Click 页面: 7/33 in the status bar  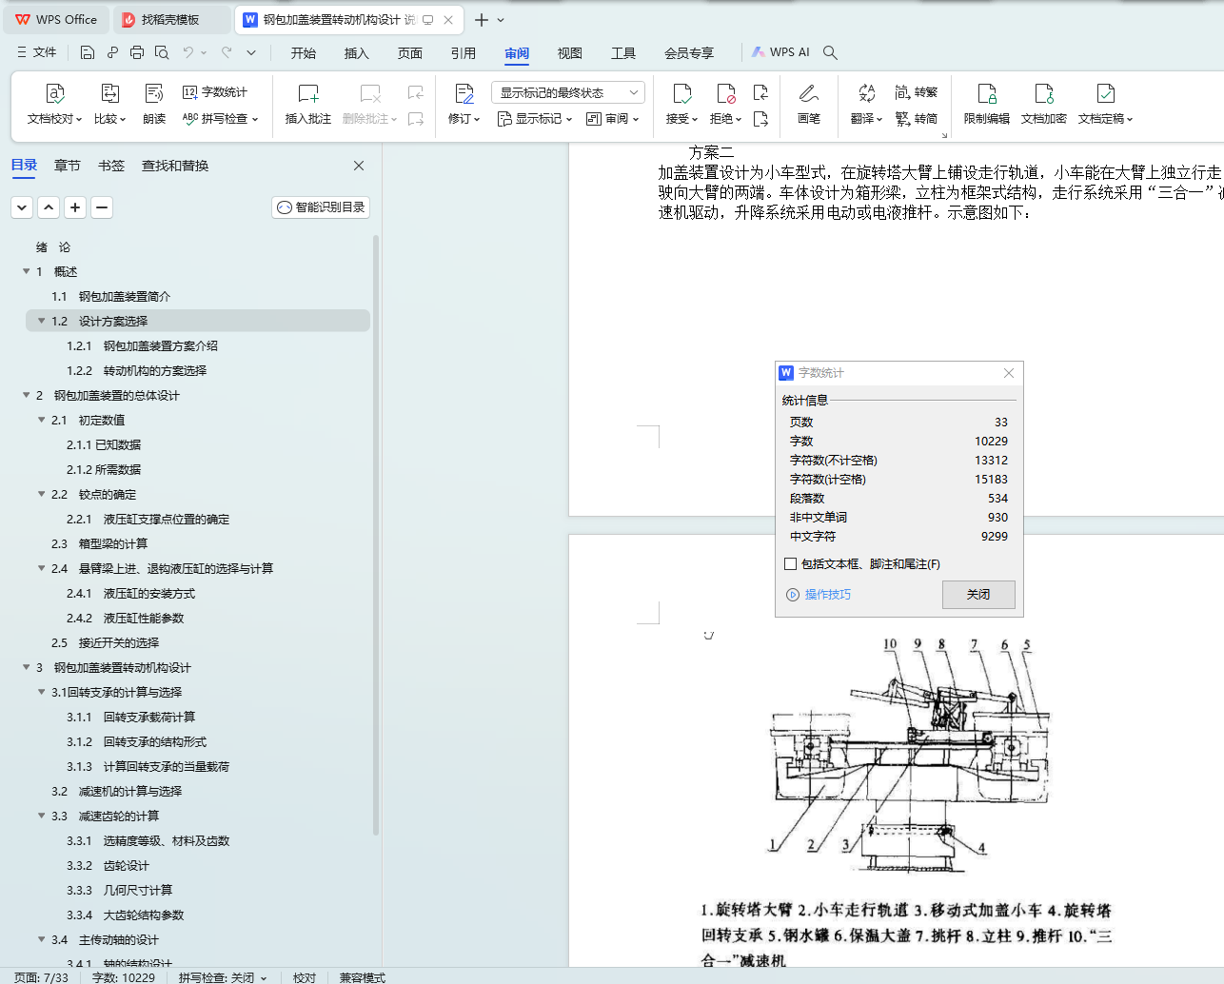(x=41, y=977)
